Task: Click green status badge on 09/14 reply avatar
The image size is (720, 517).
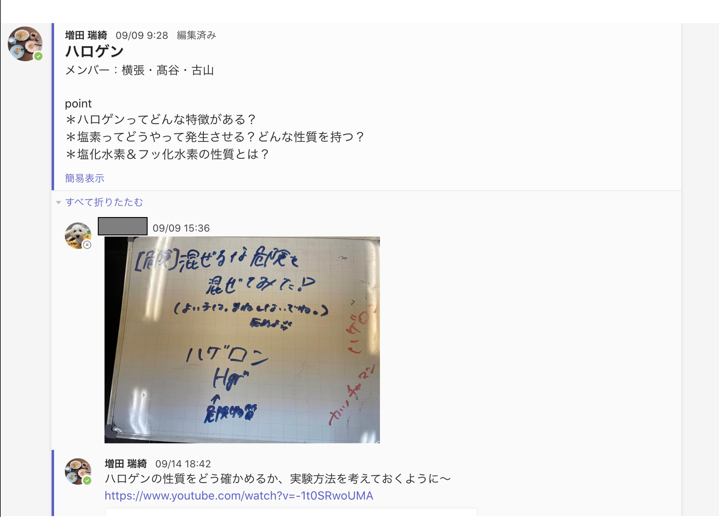Action: pyautogui.click(x=87, y=481)
